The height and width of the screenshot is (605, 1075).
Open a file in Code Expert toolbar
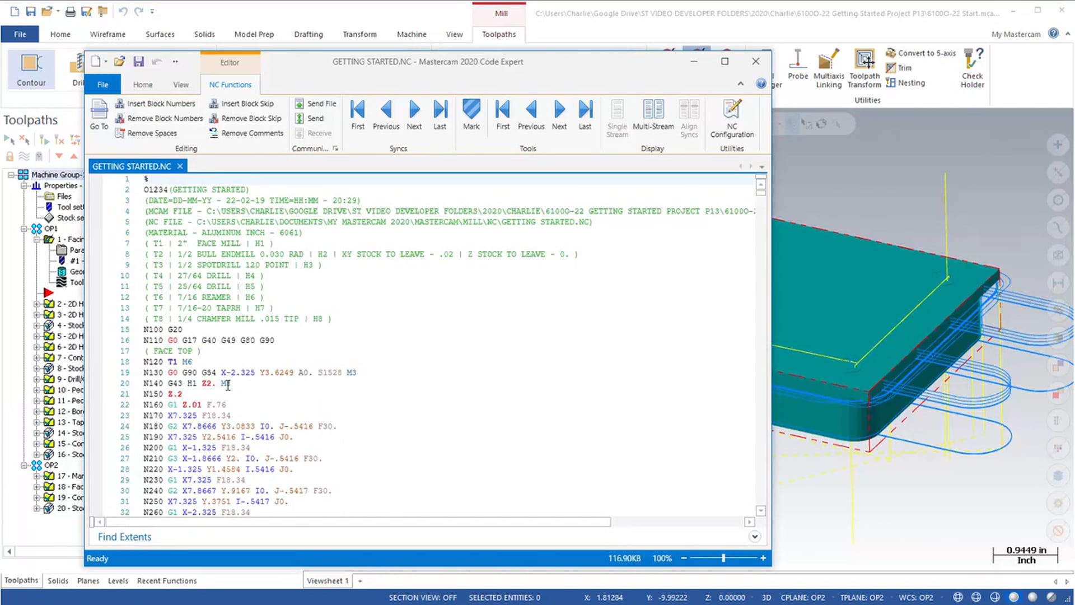(x=119, y=62)
